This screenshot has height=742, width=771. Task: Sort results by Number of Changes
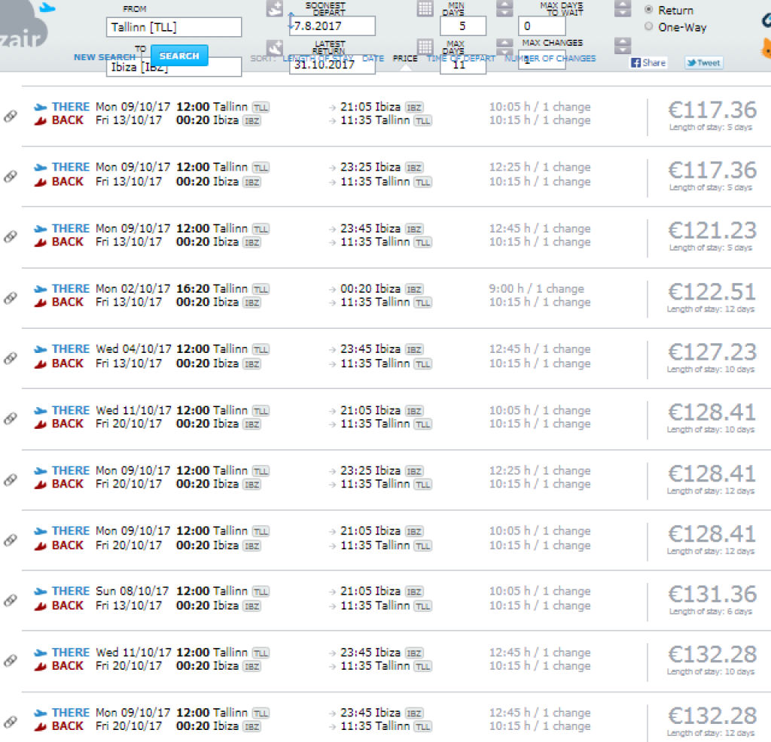pyautogui.click(x=550, y=59)
